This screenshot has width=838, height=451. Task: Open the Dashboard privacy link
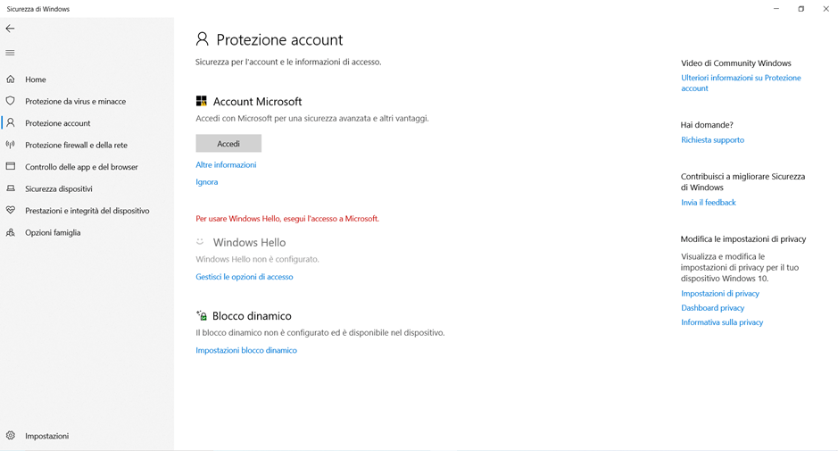click(712, 307)
